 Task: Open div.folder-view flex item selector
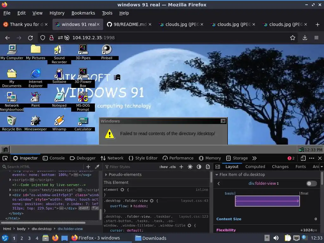(x=264, y=184)
